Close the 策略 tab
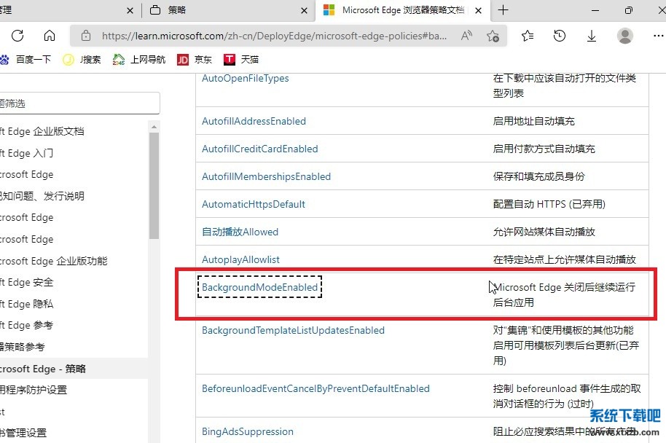Viewport: 666px width, 443px height. 303,10
